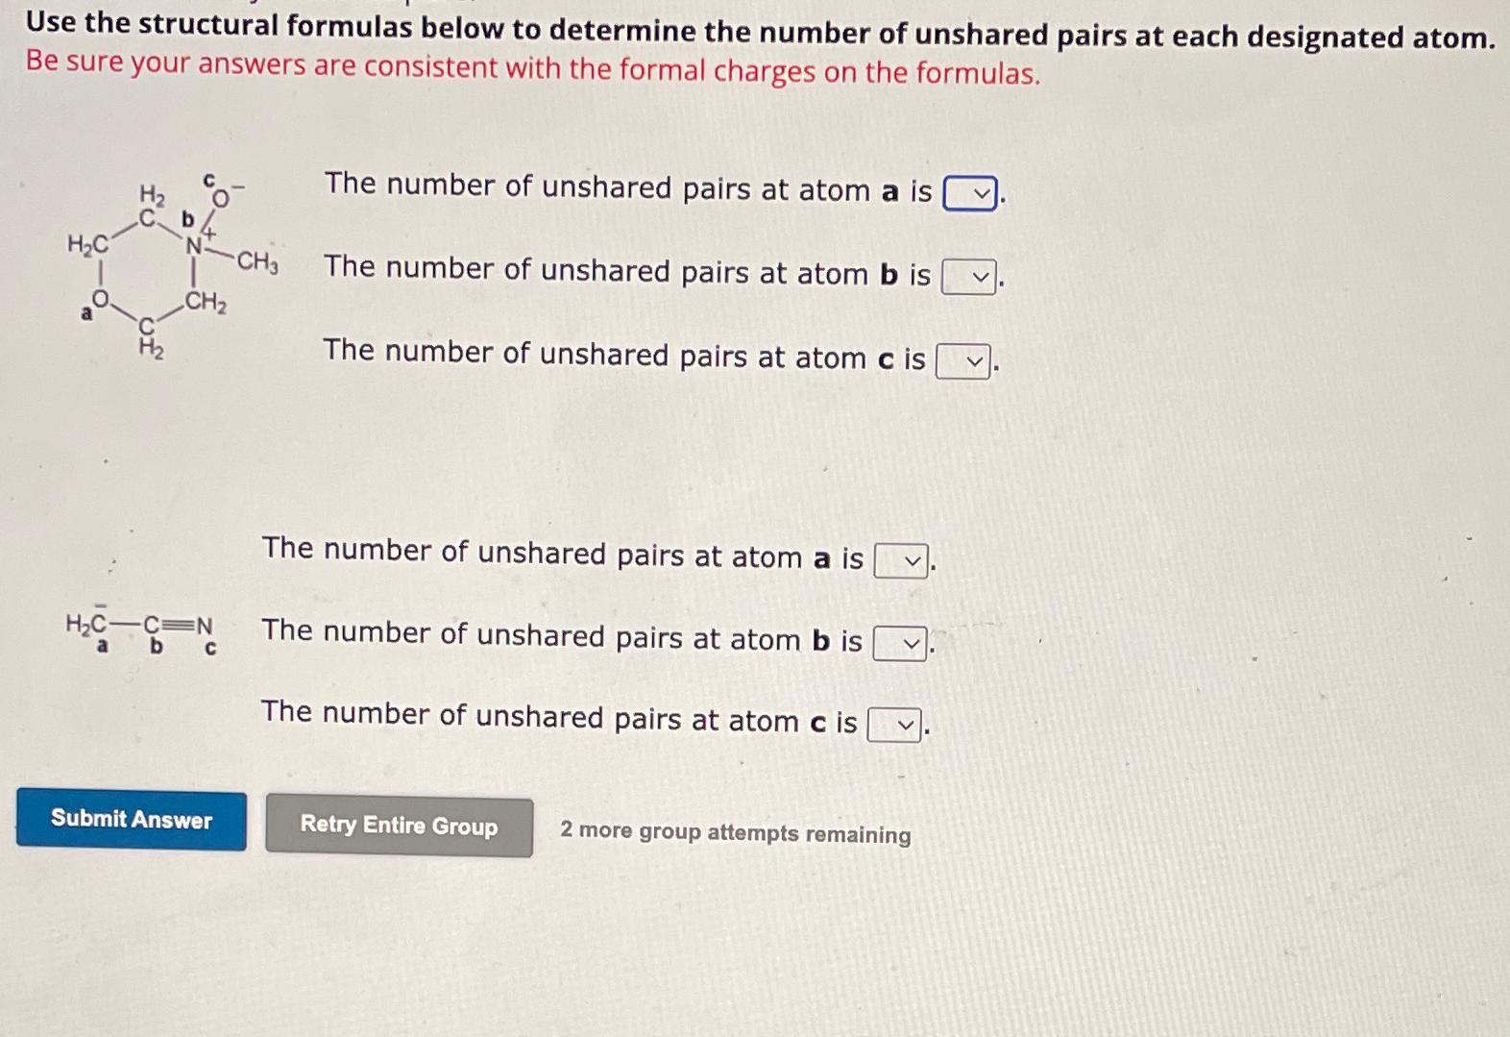Select the N+ atom labeled b in the ring structure

[195, 246]
